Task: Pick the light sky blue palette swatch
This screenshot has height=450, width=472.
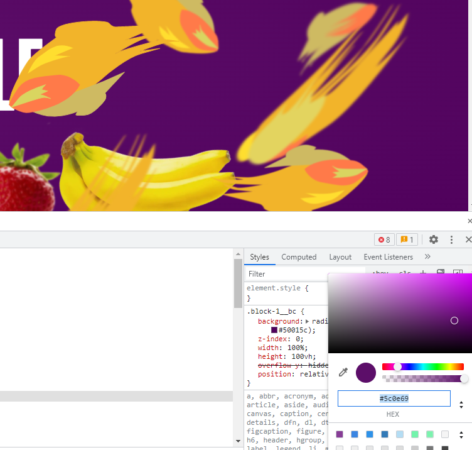Action: point(400,434)
